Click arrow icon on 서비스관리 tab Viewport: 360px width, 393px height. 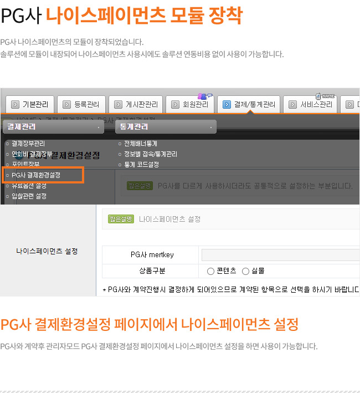[292, 104]
